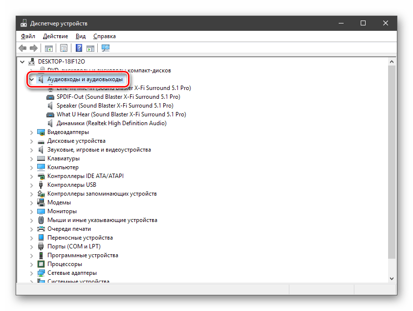
Task: Select the Speaker Sound Blaster device
Action: 114,106
